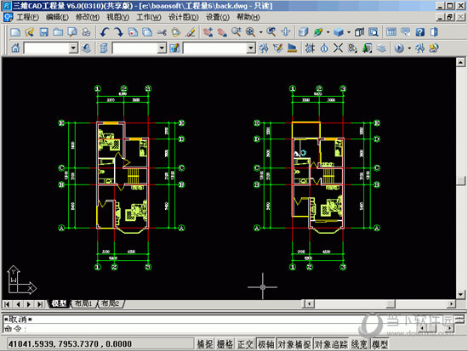Click the Redo arrow icon

pos(119,32)
